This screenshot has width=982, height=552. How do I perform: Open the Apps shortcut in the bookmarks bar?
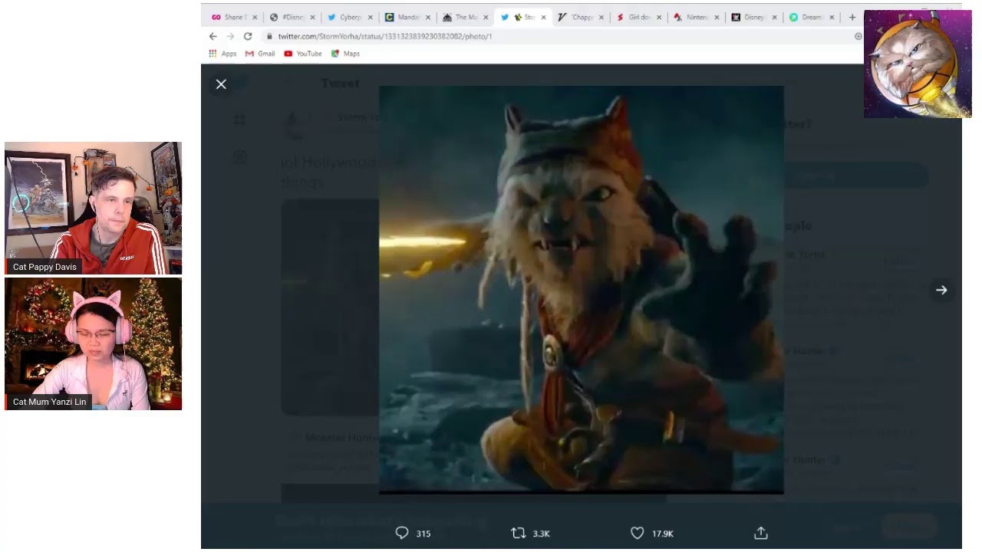pos(222,54)
